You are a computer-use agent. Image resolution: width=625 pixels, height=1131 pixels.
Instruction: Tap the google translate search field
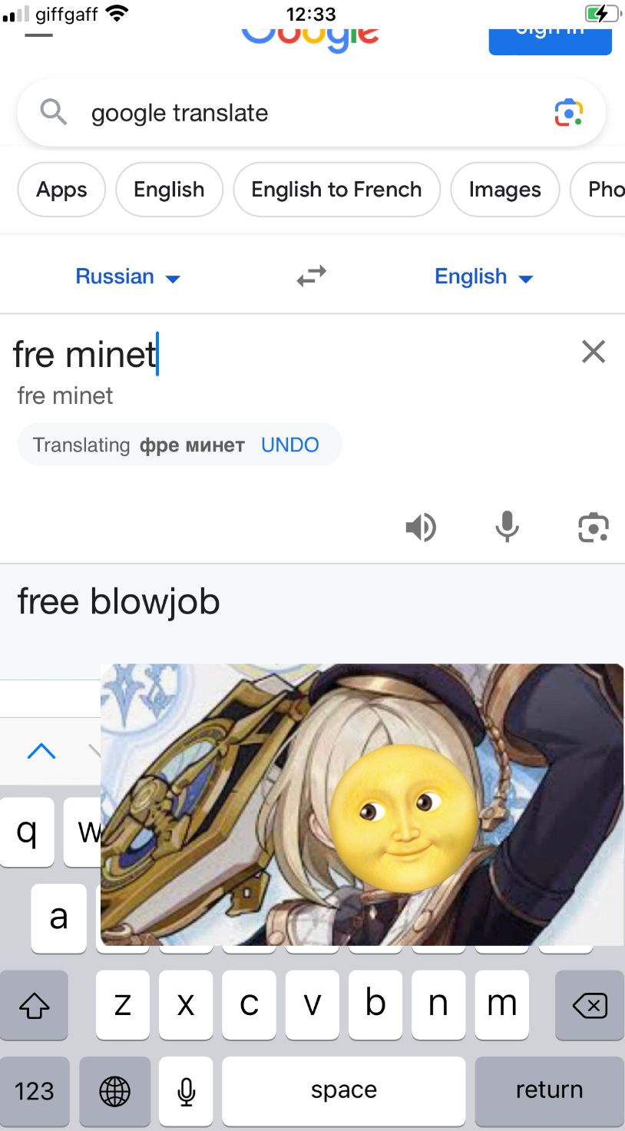coord(311,113)
